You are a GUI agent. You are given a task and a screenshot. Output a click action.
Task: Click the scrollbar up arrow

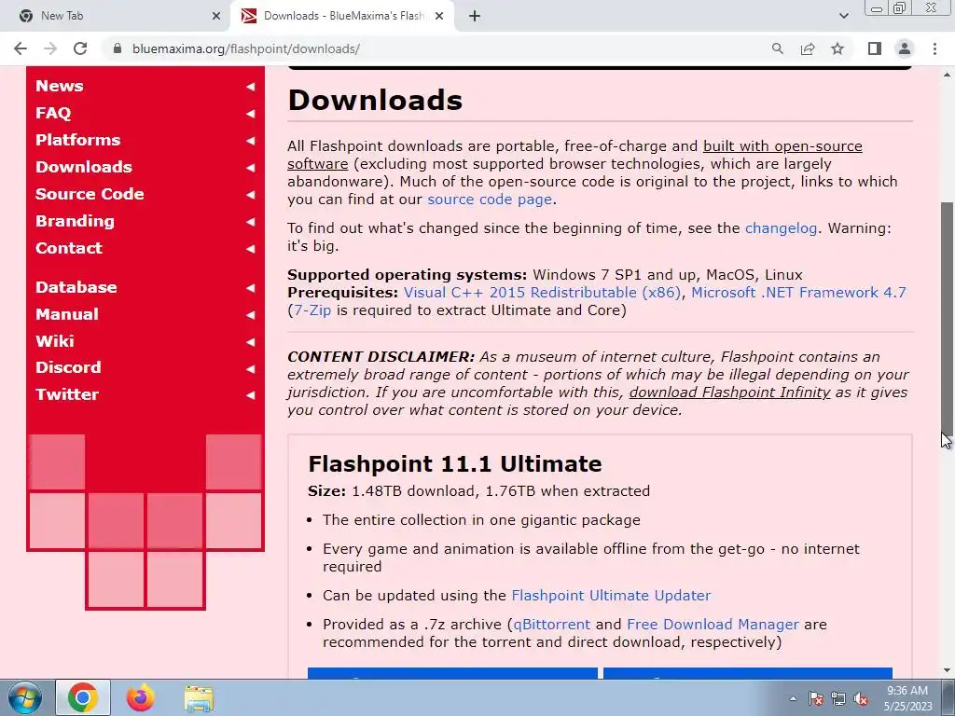coord(948,75)
